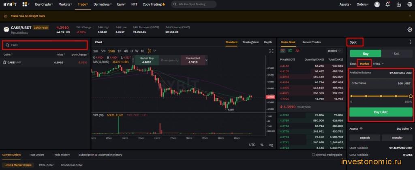Viewport: 415px width, 170px height.
Task: Open order book precision 0.0001 dropdown
Action: point(334,51)
